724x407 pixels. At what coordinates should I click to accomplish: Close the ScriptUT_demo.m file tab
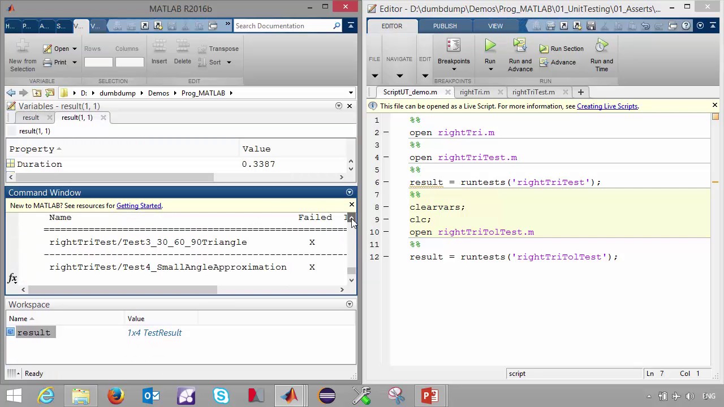[x=447, y=92]
